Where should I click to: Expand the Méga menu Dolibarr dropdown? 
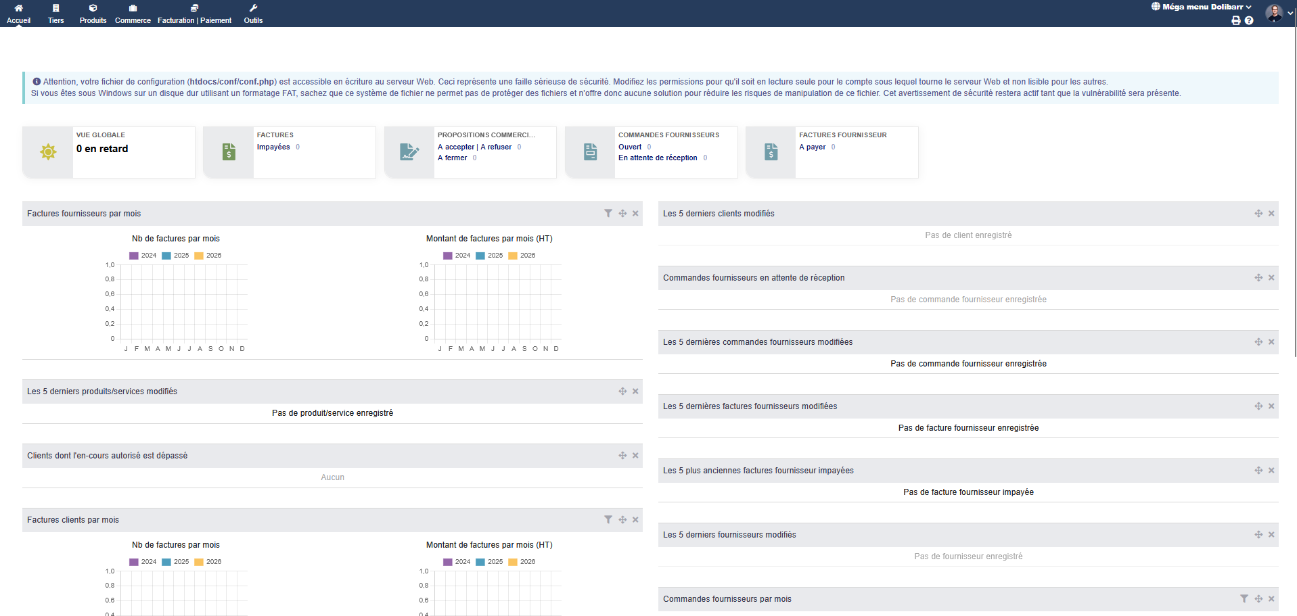click(1201, 7)
